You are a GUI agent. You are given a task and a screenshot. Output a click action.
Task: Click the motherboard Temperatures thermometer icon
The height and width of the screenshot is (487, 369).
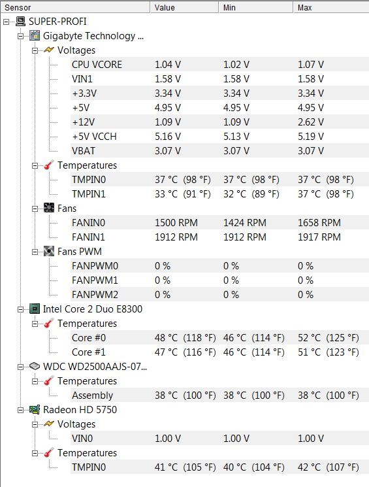point(49,165)
